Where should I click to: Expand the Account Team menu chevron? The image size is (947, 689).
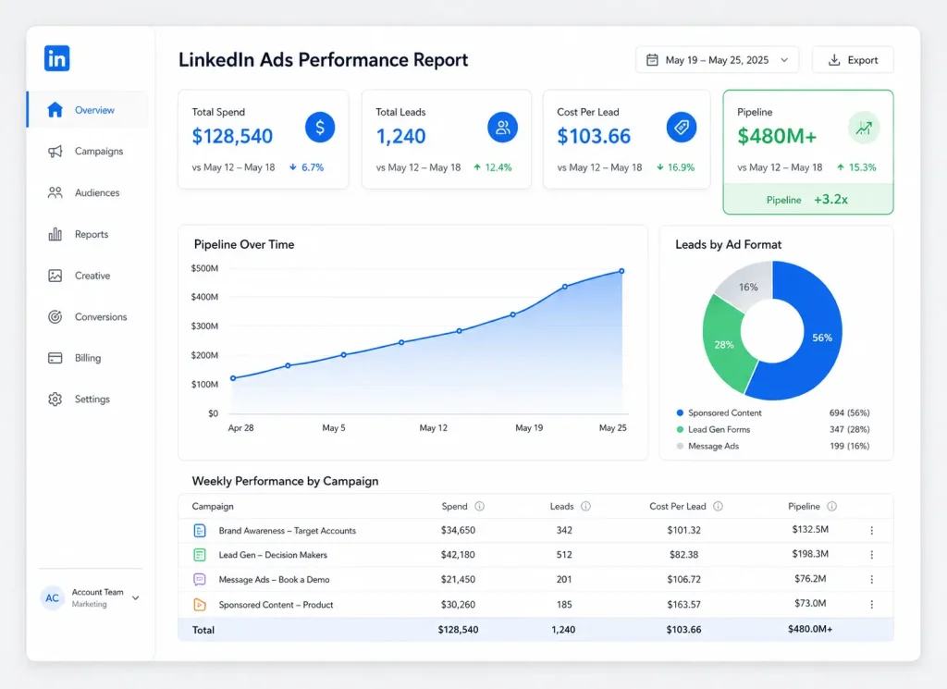[x=136, y=597]
